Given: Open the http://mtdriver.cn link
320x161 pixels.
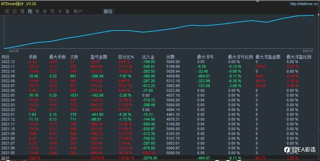Looking at the screenshot, I should coord(304,4).
